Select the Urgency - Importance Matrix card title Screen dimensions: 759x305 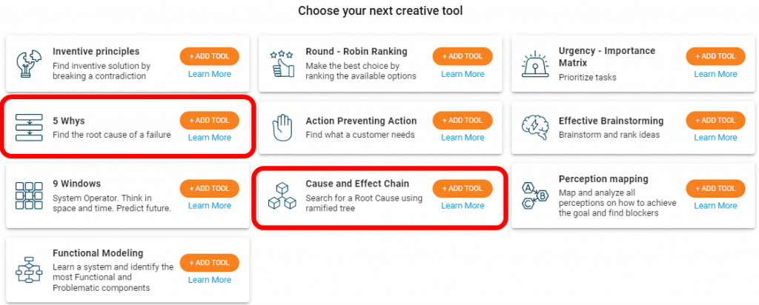tap(607, 57)
